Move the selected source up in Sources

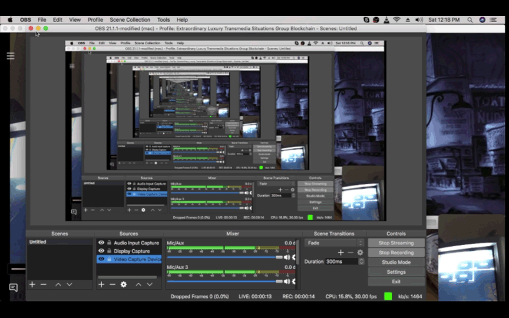pos(138,284)
